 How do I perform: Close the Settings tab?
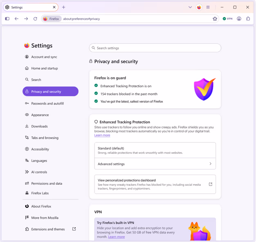click(54, 7)
